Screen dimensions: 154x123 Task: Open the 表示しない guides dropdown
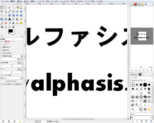tap(12, 78)
